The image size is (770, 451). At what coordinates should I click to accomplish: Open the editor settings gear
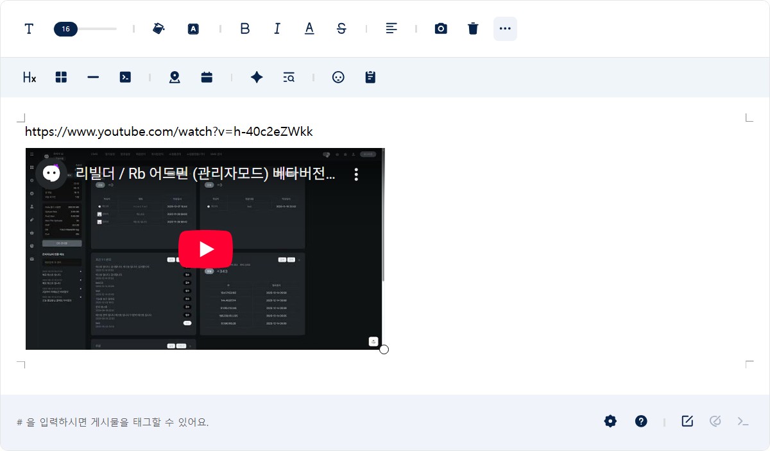610,421
